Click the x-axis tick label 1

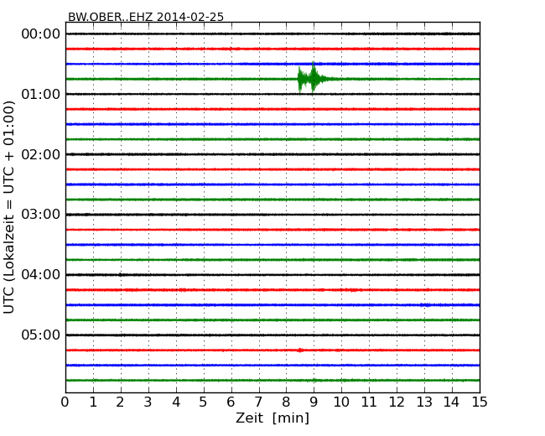click(93, 402)
